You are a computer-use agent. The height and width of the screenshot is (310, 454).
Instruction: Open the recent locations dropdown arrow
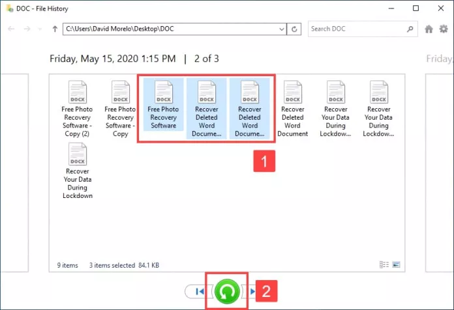(x=40, y=29)
